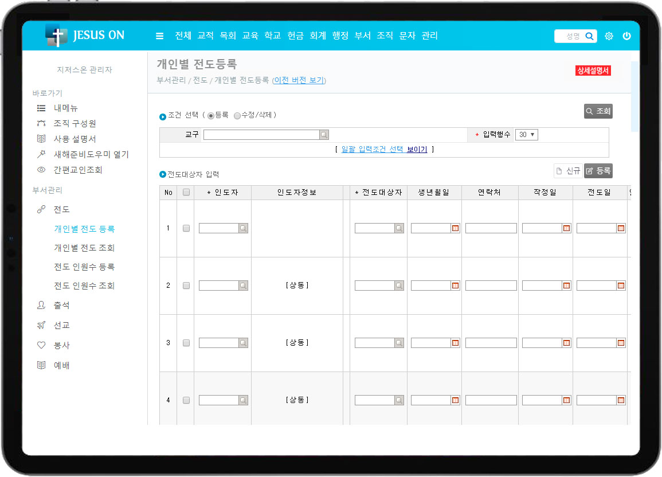Expand the 출석 sidebar section

click(61, 306)
